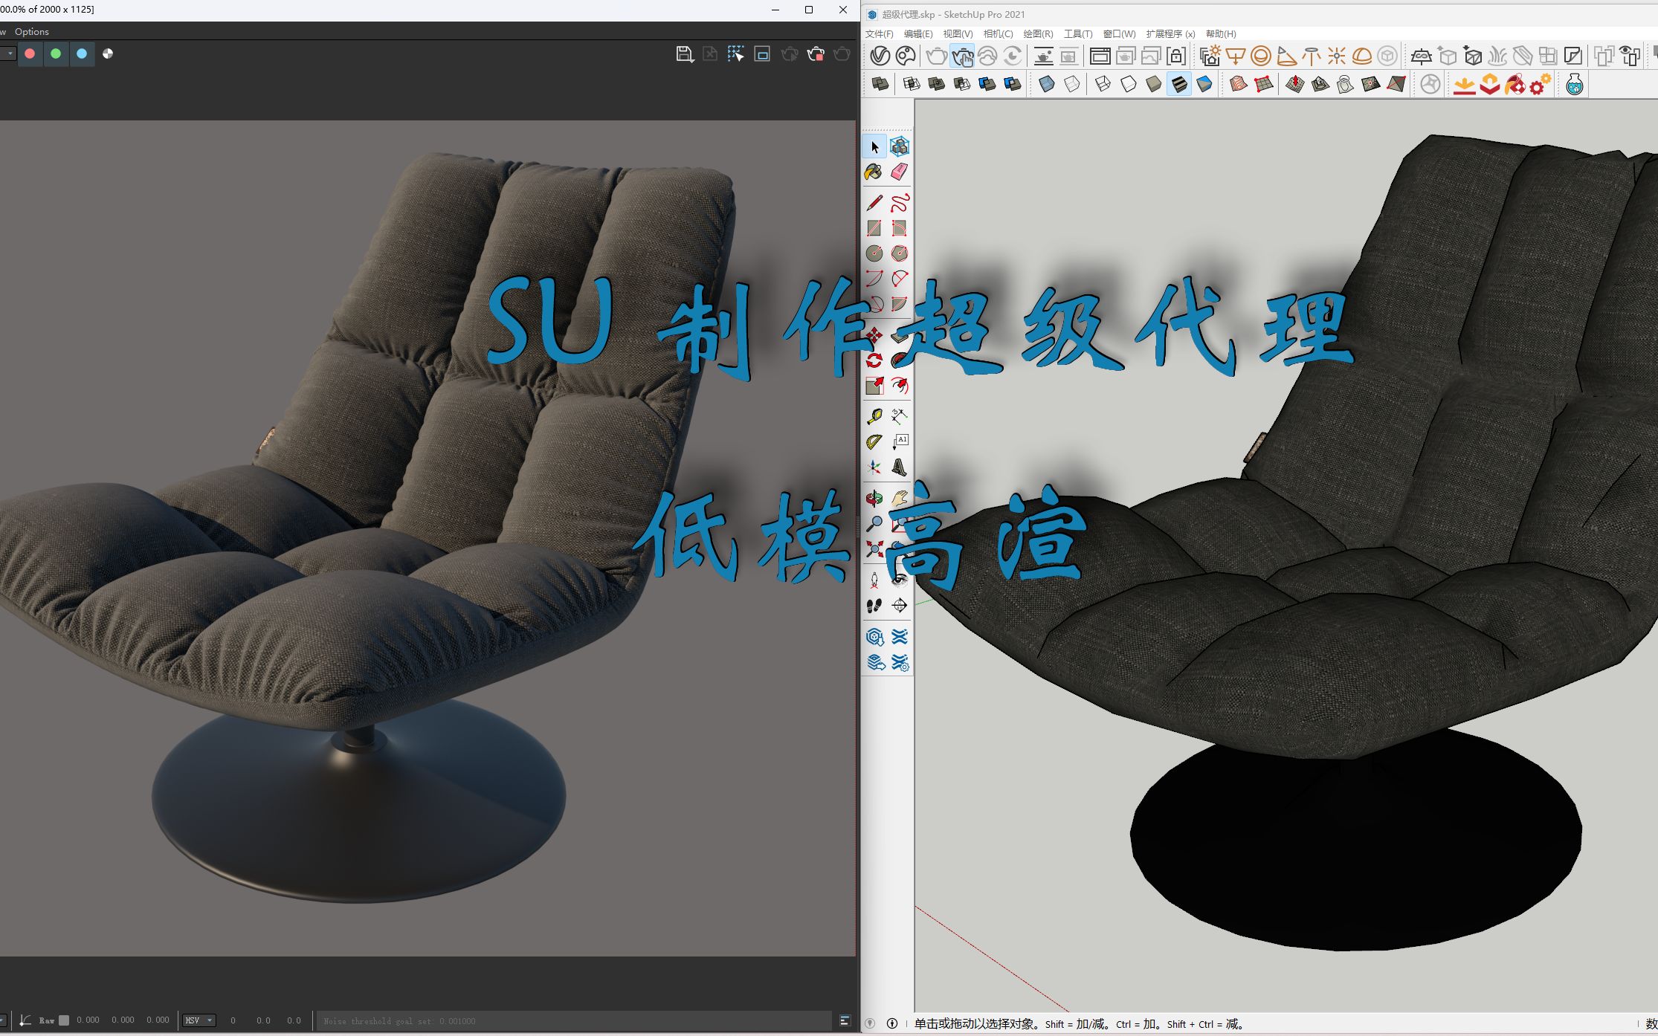Open the Chaos Cosmos browser palette icon
The height and width of the screenshot is (1036, 1658).
[906, 56]
